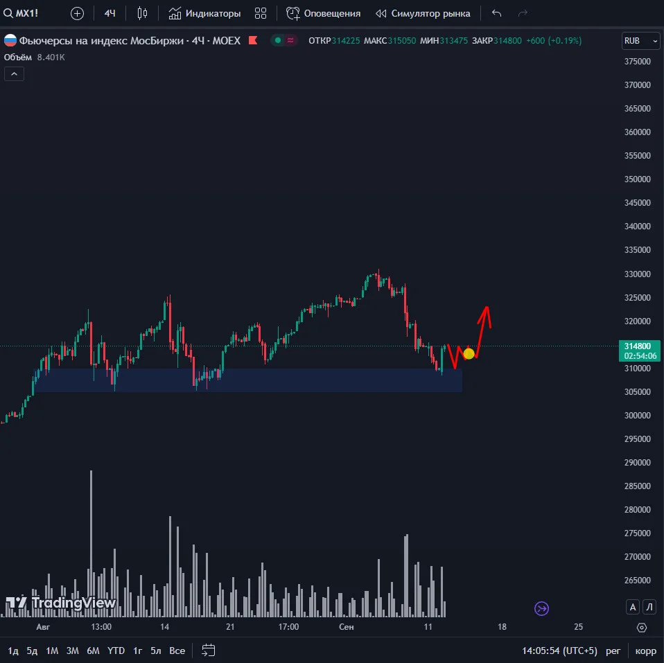
Task: Open Оповещения alerts
Action: [324, 13]
